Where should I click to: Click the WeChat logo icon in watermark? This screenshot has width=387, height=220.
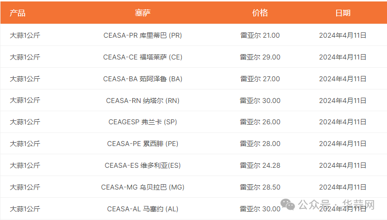(288, 205)
